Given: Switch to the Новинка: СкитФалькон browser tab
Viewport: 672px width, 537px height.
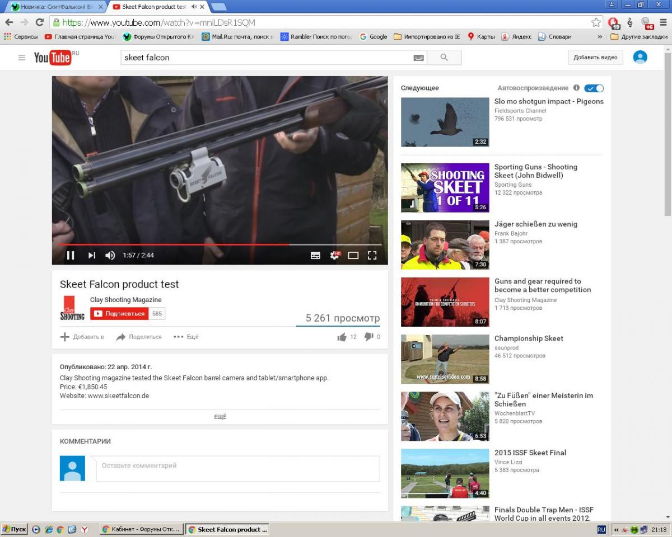Looking at the screenshot, I should coord(56,7).
